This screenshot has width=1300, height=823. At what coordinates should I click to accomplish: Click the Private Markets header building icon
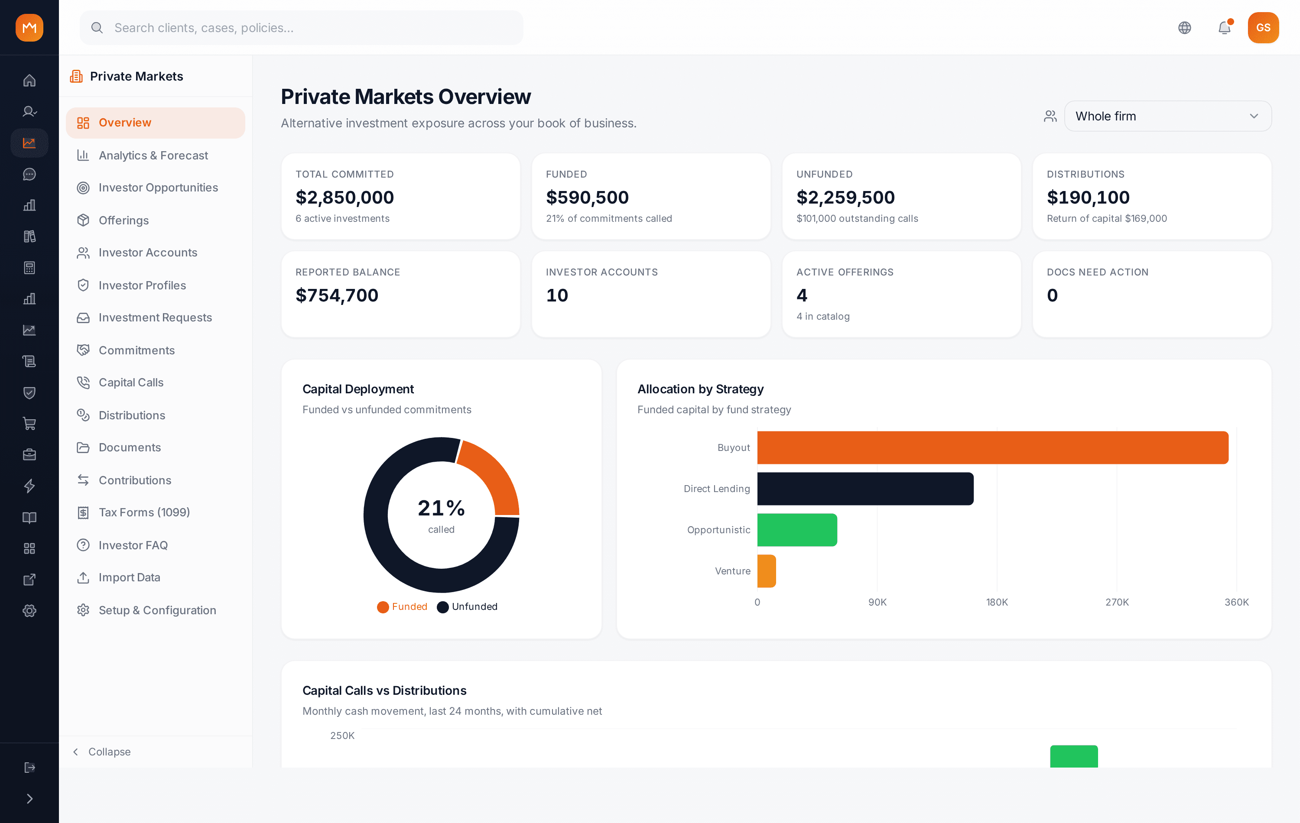[x=76, y=76]
